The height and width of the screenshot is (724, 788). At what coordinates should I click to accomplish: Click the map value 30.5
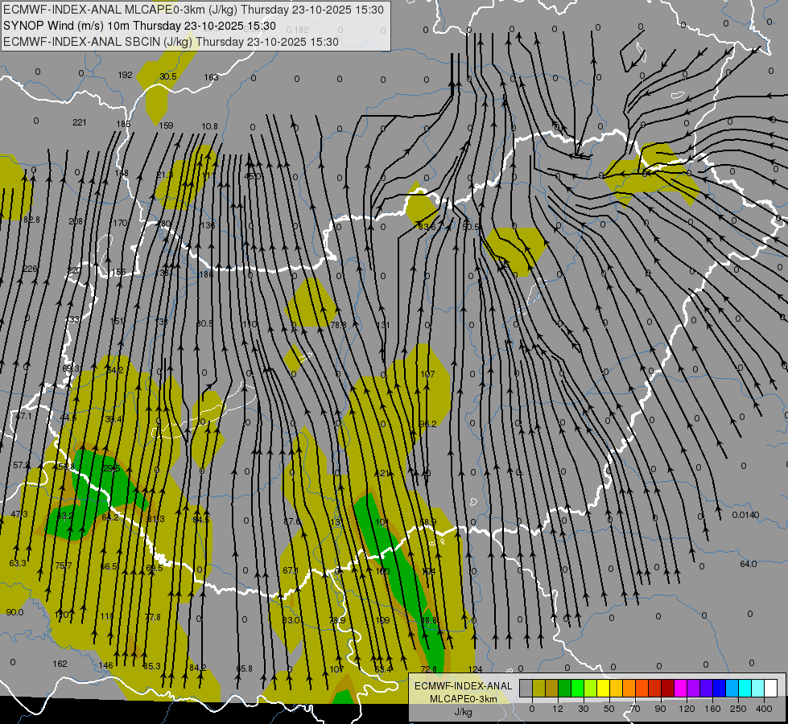[x=168, y=76]
